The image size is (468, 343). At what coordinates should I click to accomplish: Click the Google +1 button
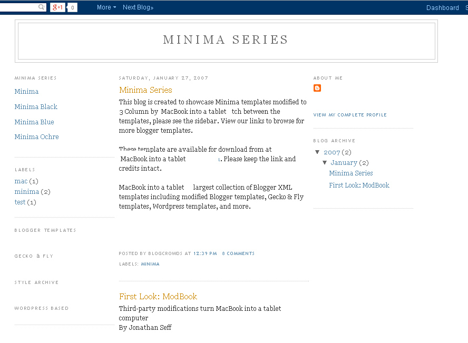point(57,7)
